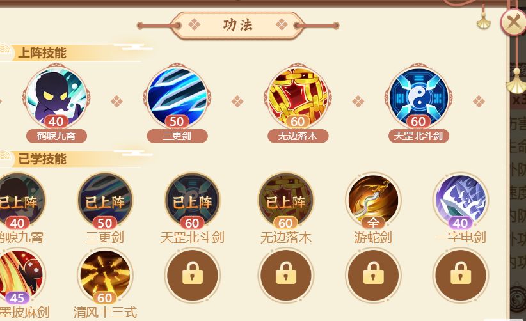Select the 已上阵 鹤唳九霄 in learned skills

pyautogui.click(x=19, y=200)
